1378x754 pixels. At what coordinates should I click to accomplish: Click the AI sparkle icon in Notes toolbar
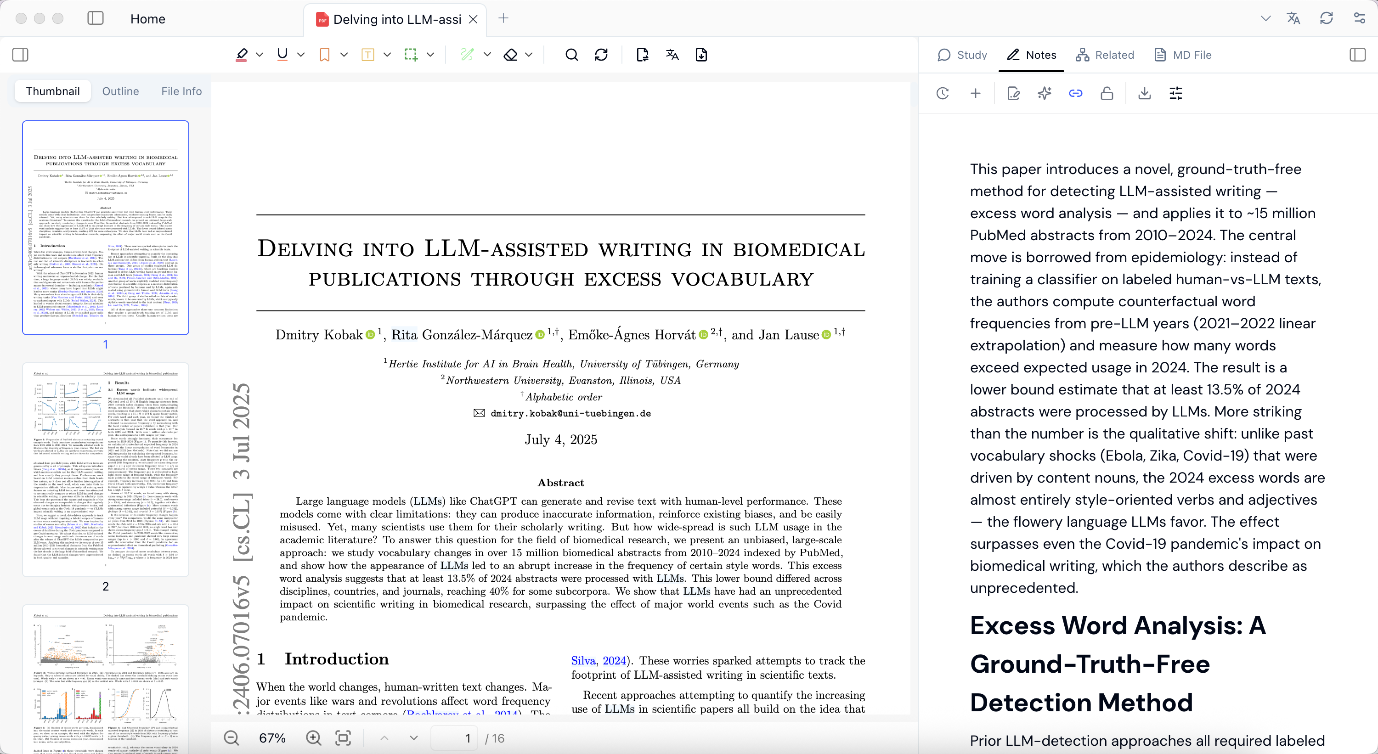pyautogui.click(x=1044, y=94)
